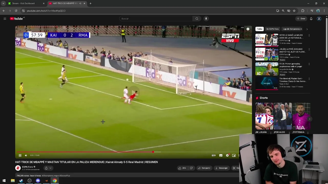Close the Kick Dashboard tab
The height and width of the screenshot is (184, 328).
coord(44,3)
